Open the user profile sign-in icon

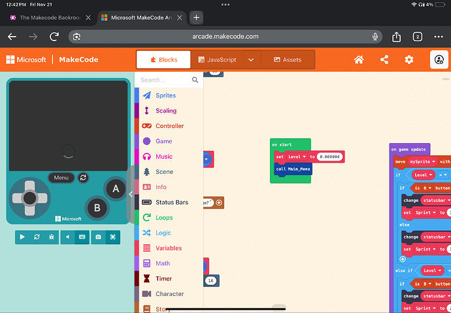tap(439, 59)
